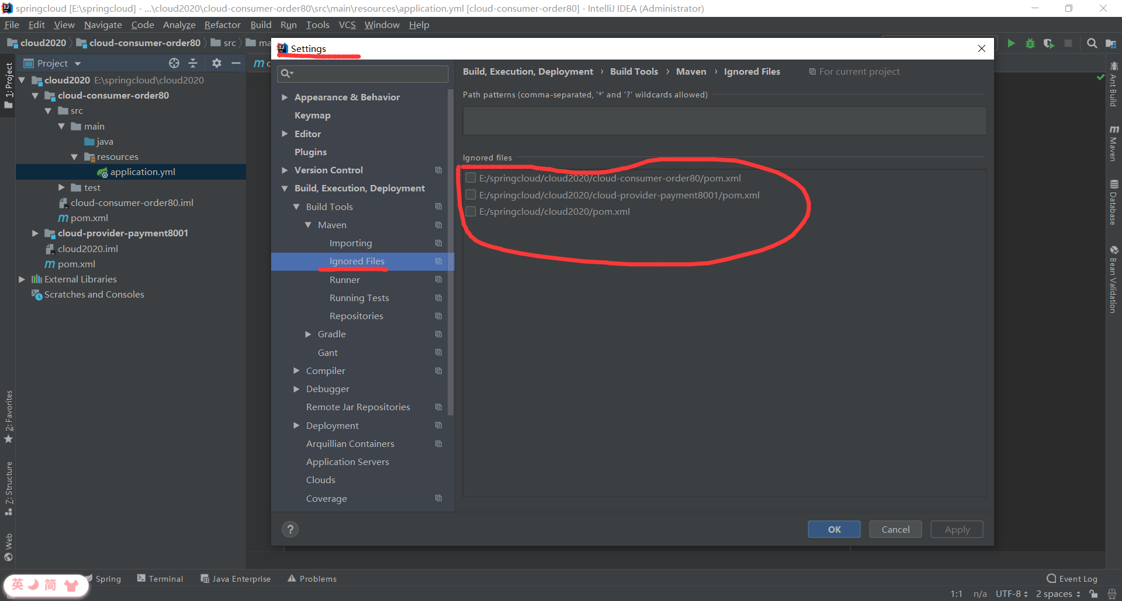Expand the Editor settings node

(285, 134)
